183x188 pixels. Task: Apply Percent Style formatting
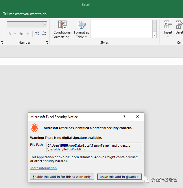(21, 34)
